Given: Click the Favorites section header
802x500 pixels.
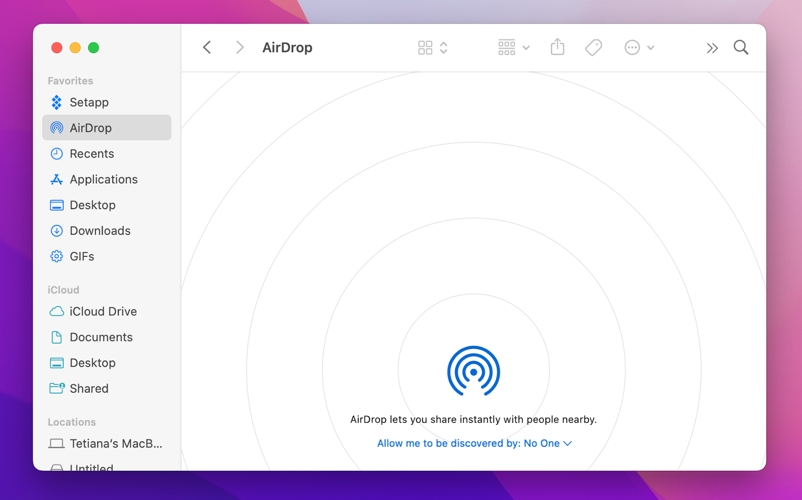Looking at the screenshot, I should point(70,81).
